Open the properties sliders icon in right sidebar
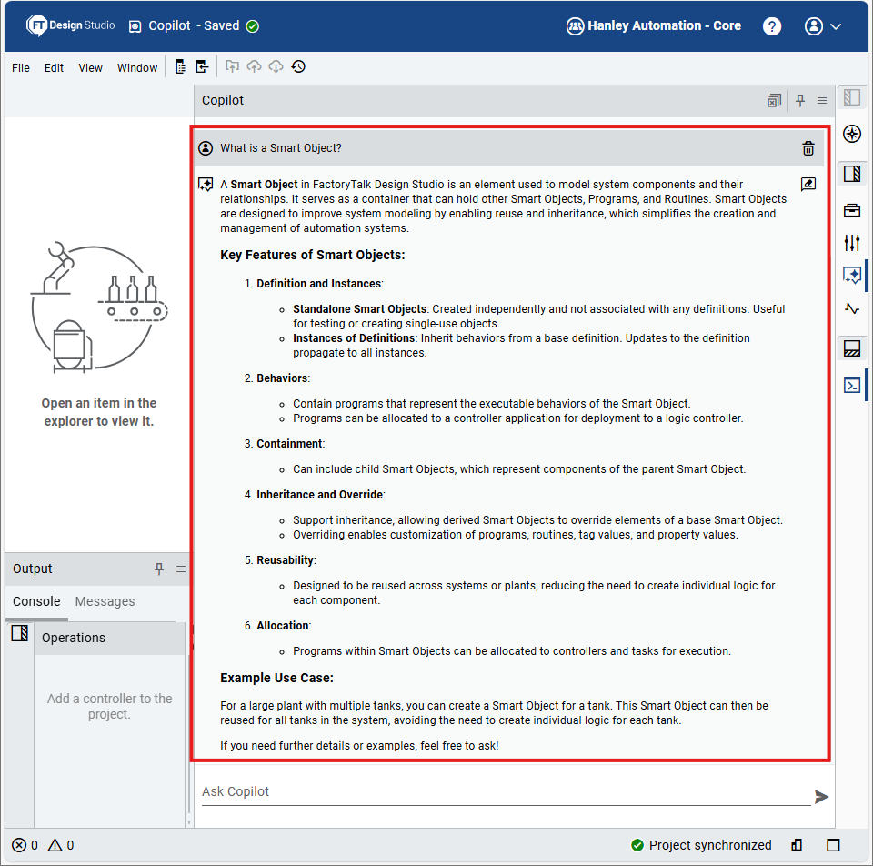 pyautogui.click(x=852, y=243)
